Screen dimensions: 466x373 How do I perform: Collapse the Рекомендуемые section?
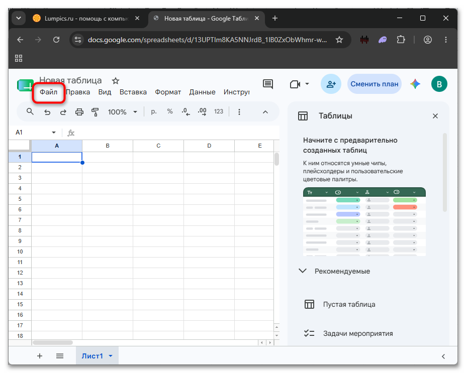point(303,271)
